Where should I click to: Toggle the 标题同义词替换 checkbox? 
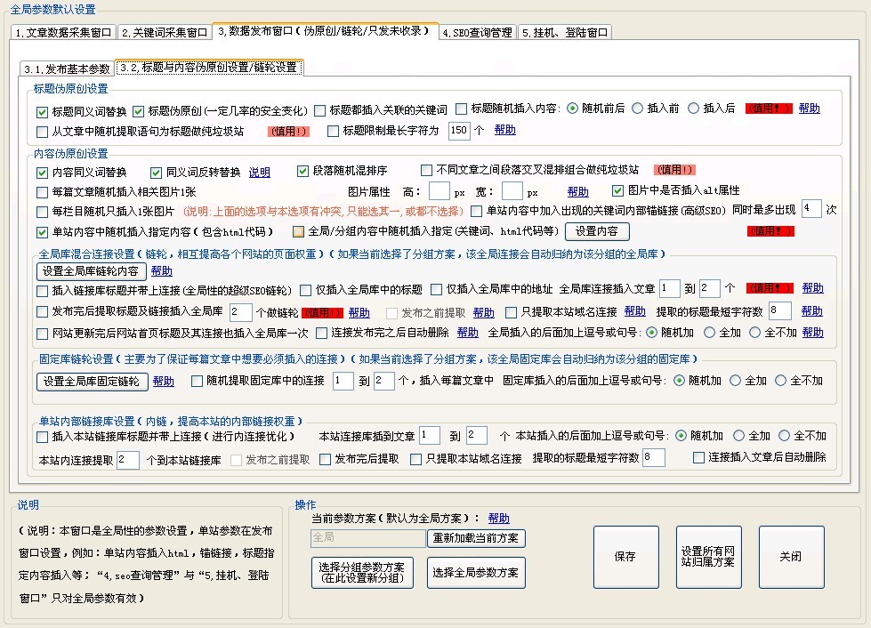coord(43,112)
